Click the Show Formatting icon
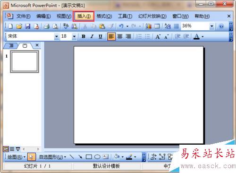Image resolution: width=236 pixels, height=173 pixels. (168, 26)
